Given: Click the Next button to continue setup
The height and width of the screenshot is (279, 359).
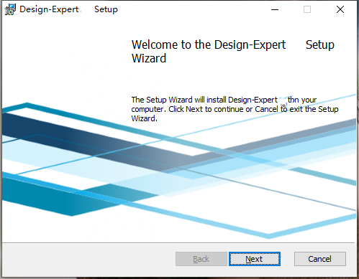Looking at the screenshot, I should click(x=255, y=259).
